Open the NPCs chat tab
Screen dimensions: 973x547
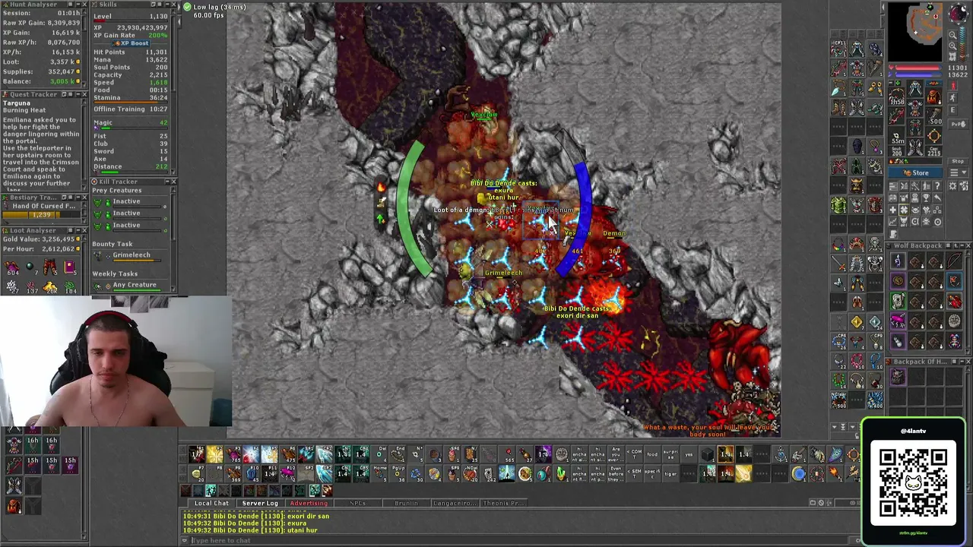357,503
